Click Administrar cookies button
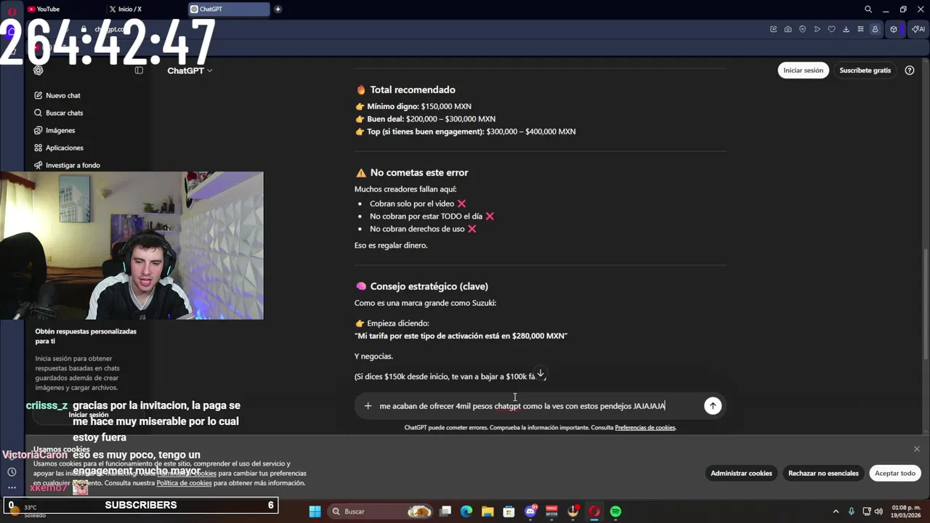 point(741,473)
